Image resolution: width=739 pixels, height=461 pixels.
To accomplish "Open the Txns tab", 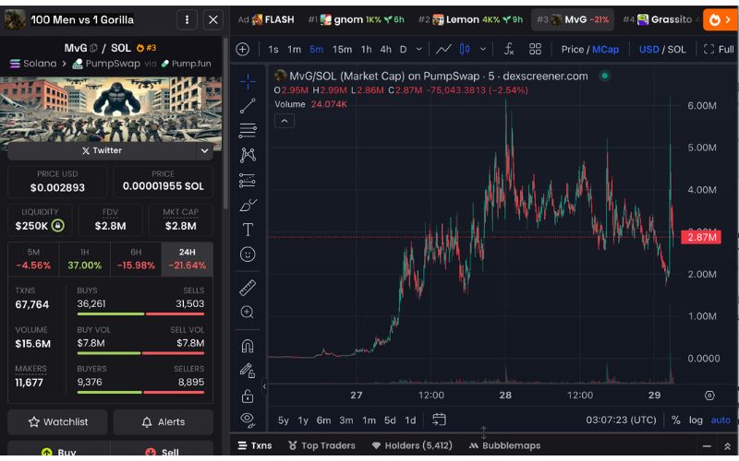I will [255, 445].
